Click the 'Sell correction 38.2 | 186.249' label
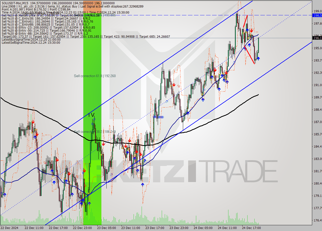The width and height of the screenshot is (322, 231). click(x=95, y=132)
